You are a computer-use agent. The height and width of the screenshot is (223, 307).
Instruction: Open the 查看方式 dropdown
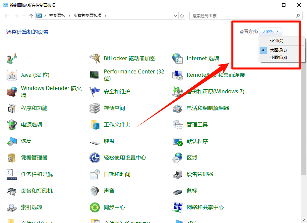(x=271, y=31)
